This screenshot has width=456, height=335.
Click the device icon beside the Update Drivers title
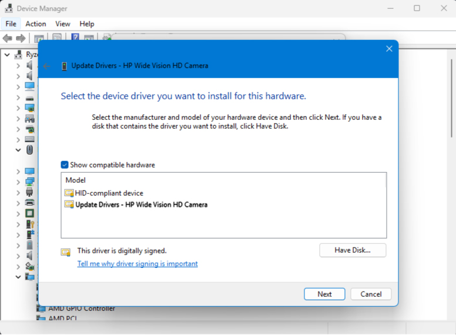coord(64,66)
